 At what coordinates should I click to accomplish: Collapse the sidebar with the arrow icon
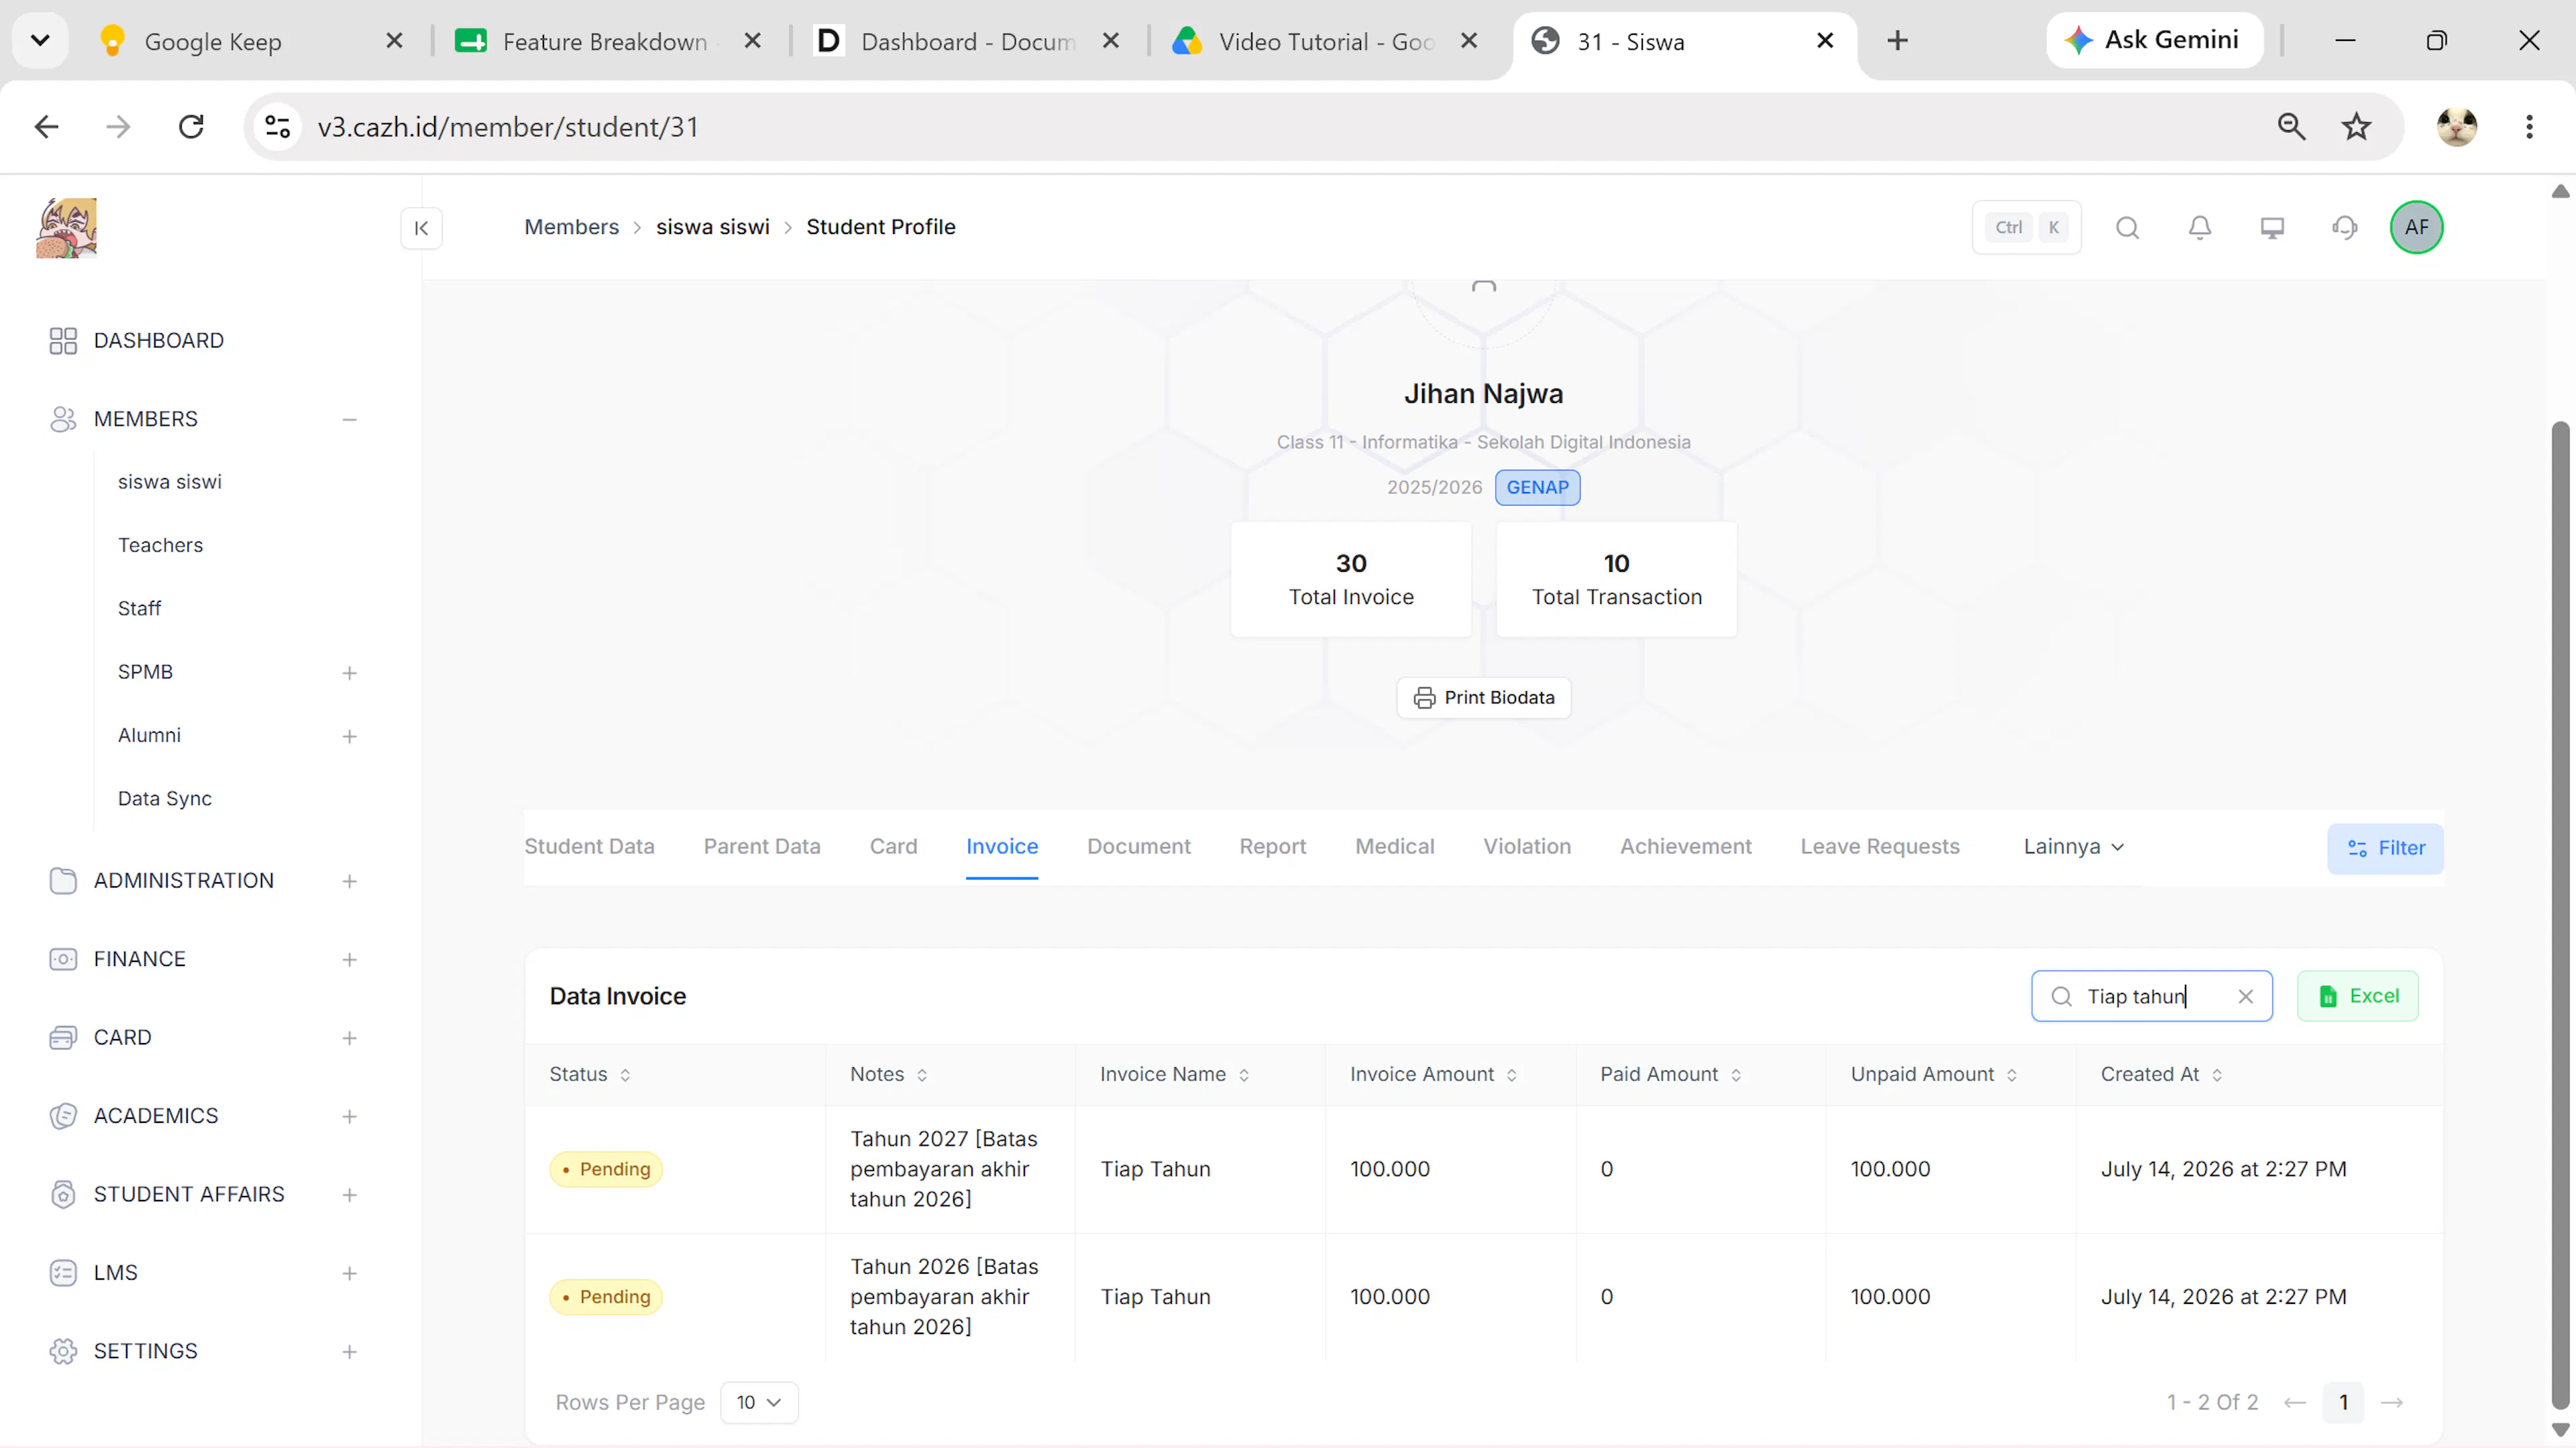tap(421, 228)
